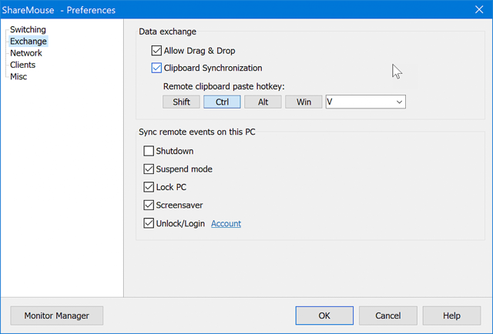Open the Account link
The height and width of the screenshot is (334, 493).
tap(226, 223)
